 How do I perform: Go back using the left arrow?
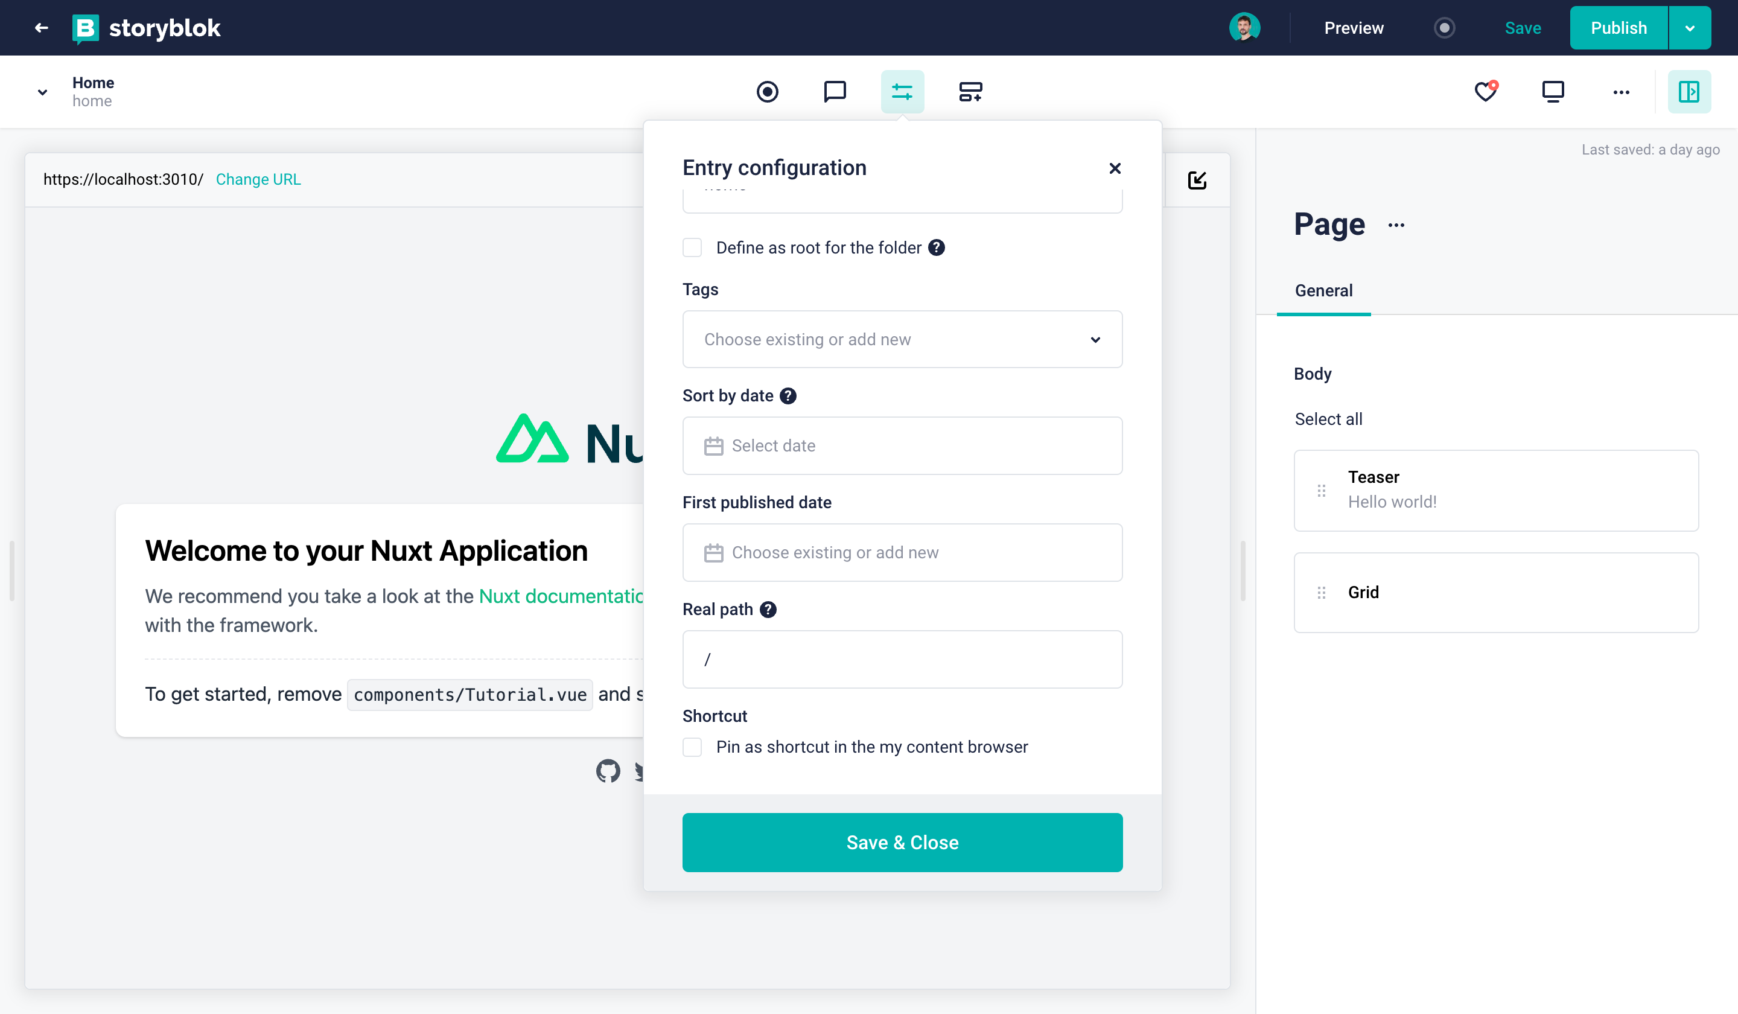(x=42, y=28)
